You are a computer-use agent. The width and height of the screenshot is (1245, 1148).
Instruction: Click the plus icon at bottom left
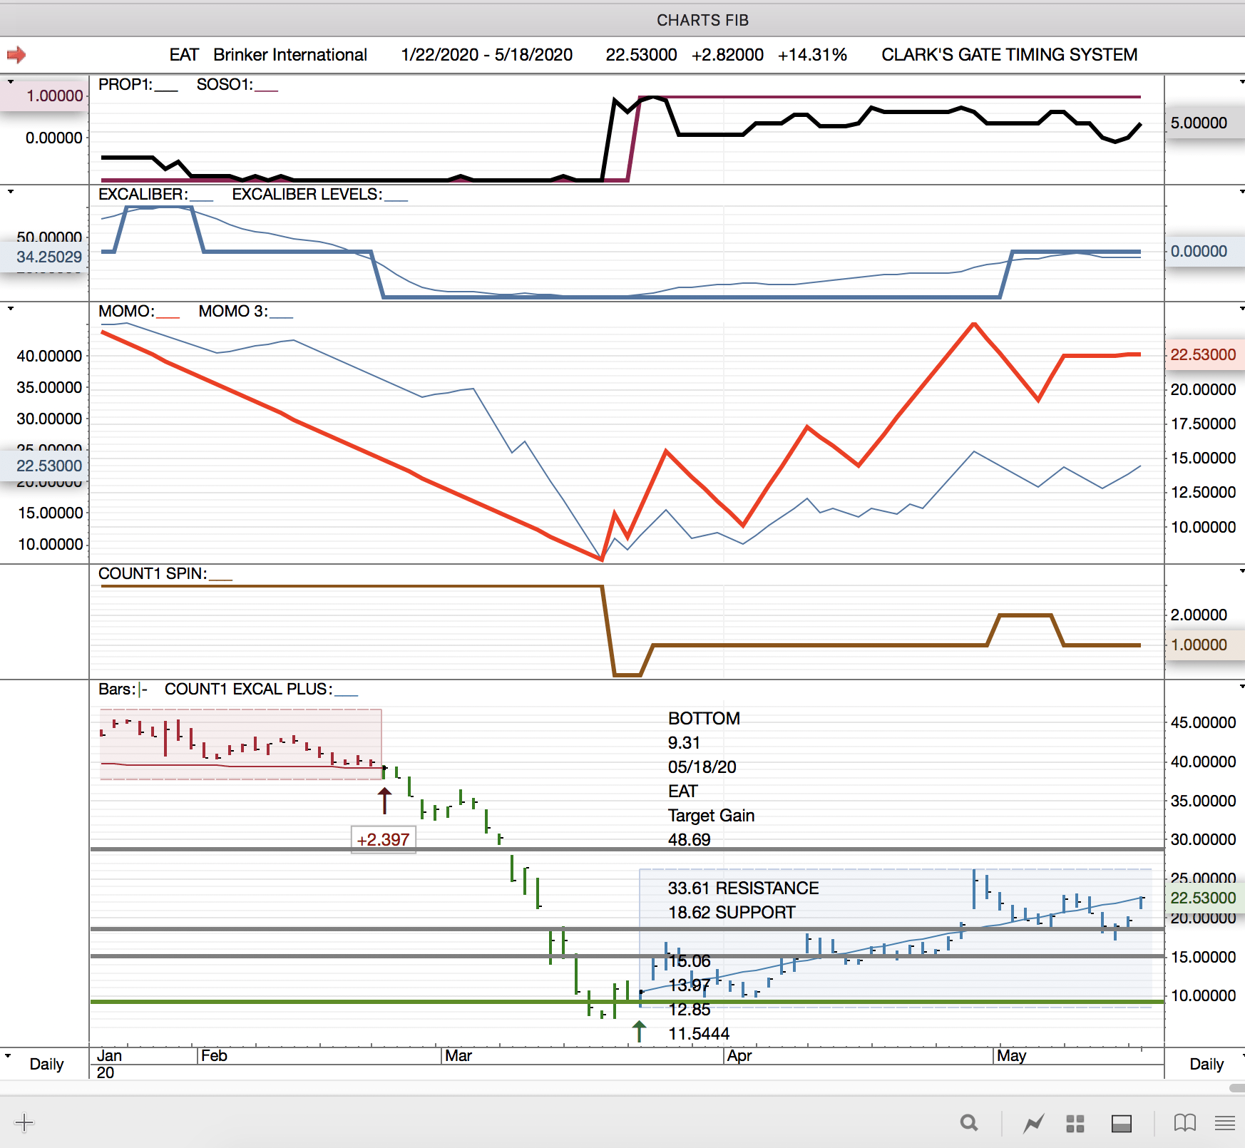24,1123
